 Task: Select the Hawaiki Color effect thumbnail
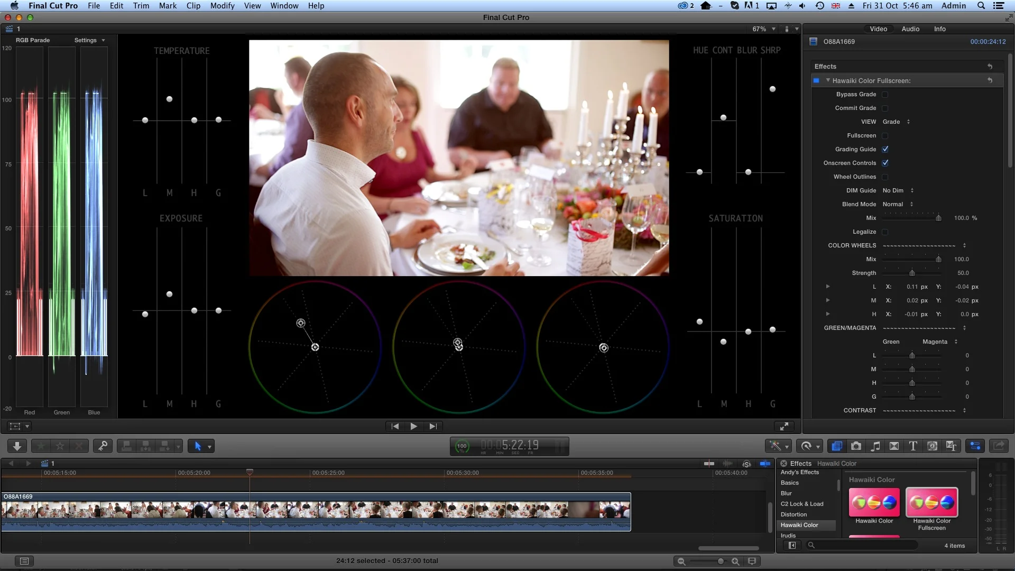click(874, 502)
